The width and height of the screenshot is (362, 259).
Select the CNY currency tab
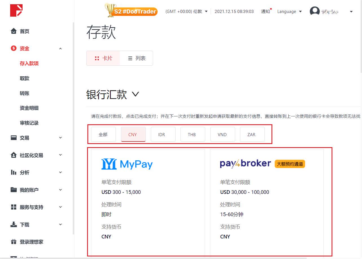[x=133, y=134]
